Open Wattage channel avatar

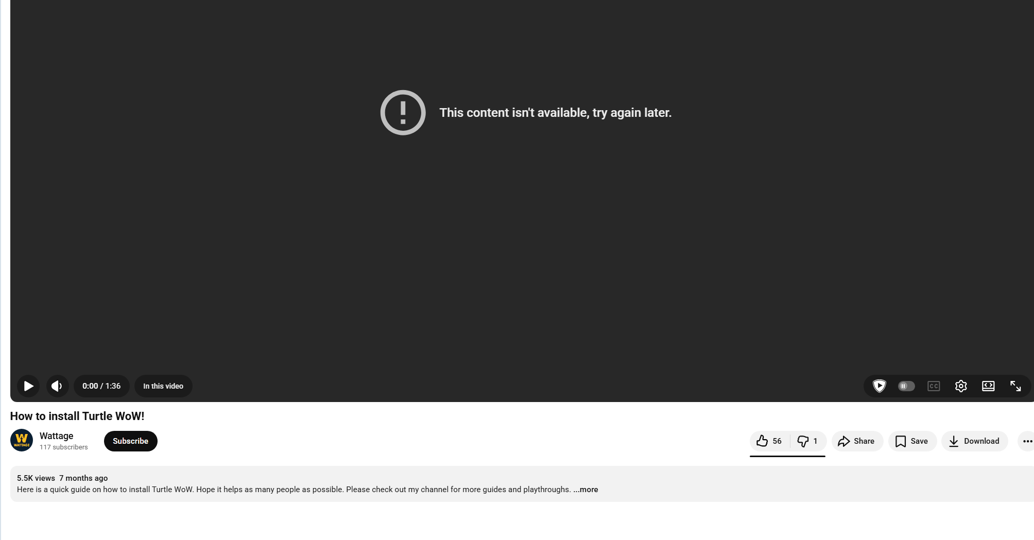click(x=22, y=440)
